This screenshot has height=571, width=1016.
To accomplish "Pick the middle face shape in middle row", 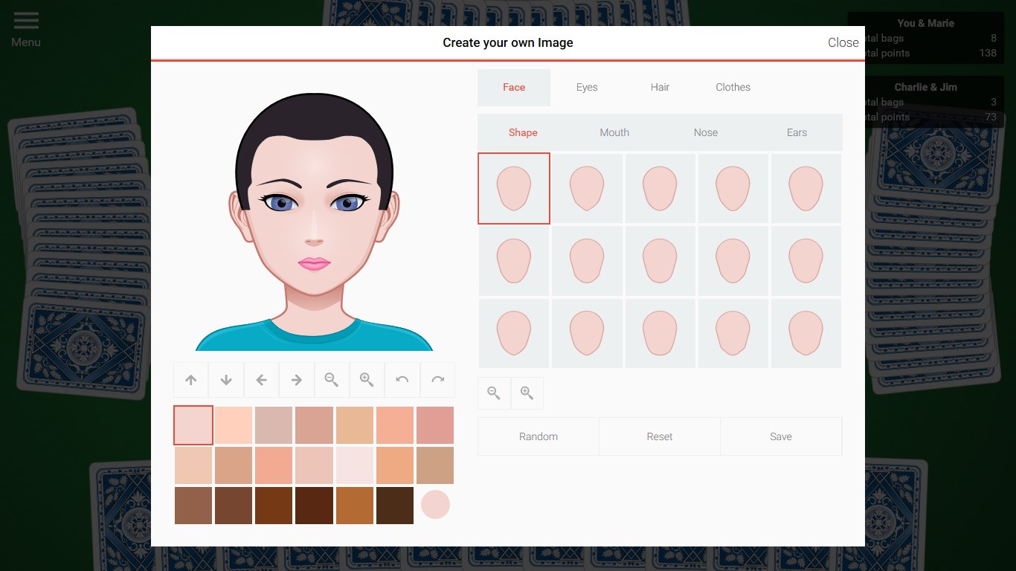I will (660, 261).
